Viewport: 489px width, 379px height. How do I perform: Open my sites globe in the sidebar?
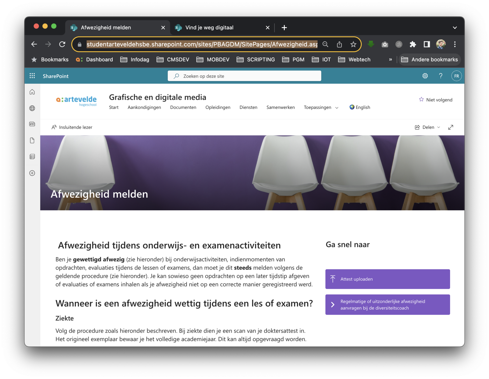(32, 108)
